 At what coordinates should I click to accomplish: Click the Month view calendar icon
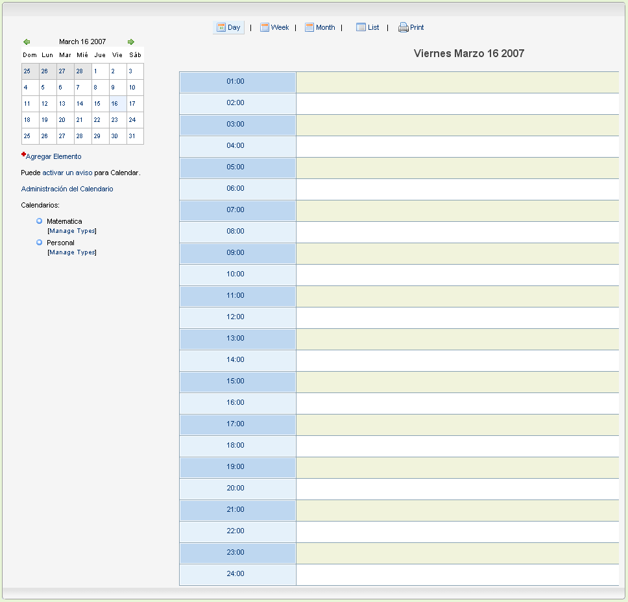tap(309, 27)
